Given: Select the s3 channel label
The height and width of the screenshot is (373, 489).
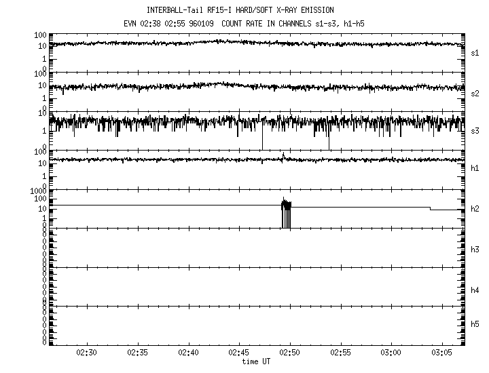Looking at the screenshot, I should pos(476,130).
